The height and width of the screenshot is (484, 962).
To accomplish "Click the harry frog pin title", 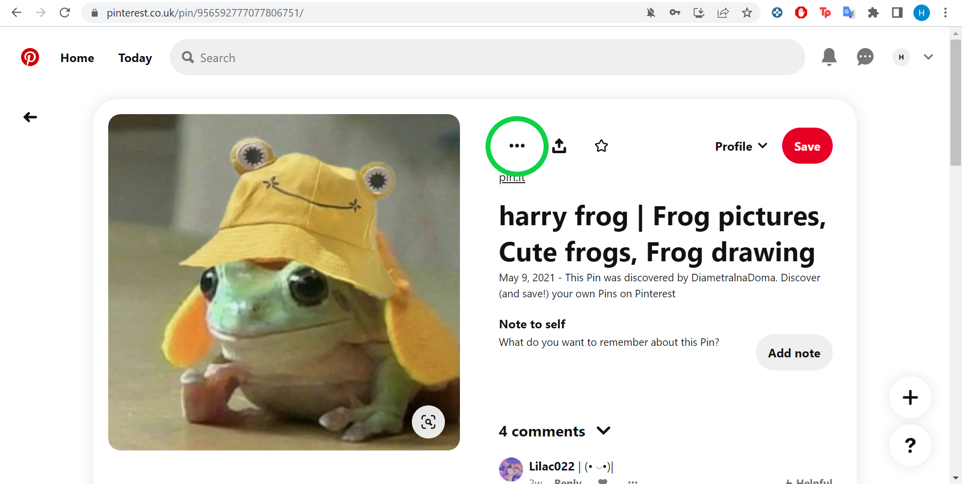I will 662,234.
